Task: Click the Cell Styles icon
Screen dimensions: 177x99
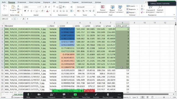Action: [x=120, y=7]
